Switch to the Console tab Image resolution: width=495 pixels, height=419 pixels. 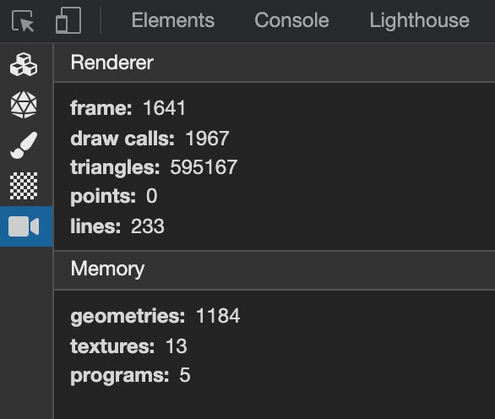click(x=291, y=20)
